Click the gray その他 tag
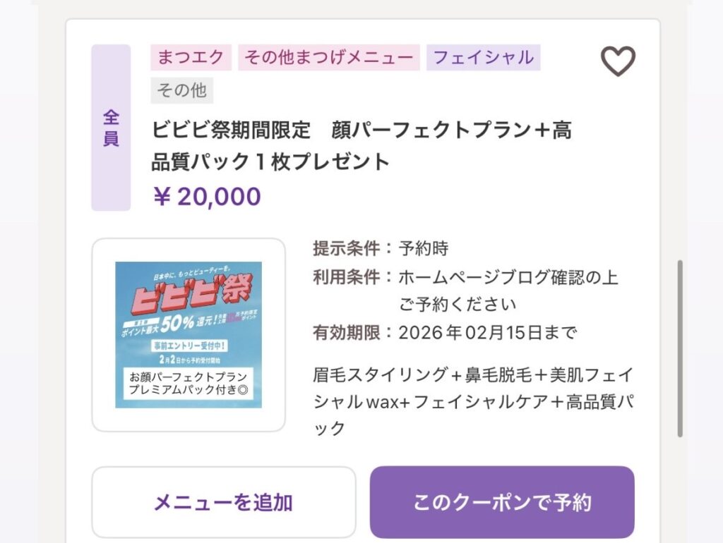The width and height of the screenshot is (723, 543). [x=181, y=90]
